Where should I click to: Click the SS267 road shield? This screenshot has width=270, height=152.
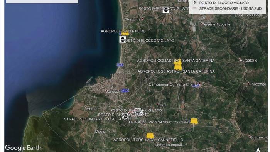[x=120, y=65]
